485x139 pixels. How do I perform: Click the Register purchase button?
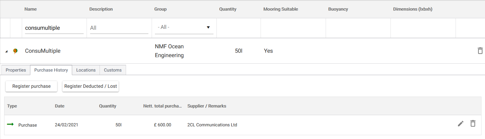tap(32, 86)
